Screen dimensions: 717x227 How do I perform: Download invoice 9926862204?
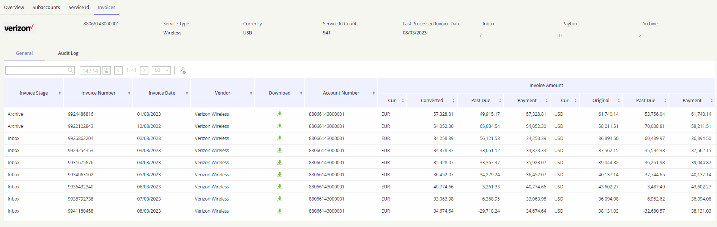[x=280, y=138]
